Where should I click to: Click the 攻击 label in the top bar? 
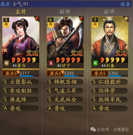click(125, 4)
